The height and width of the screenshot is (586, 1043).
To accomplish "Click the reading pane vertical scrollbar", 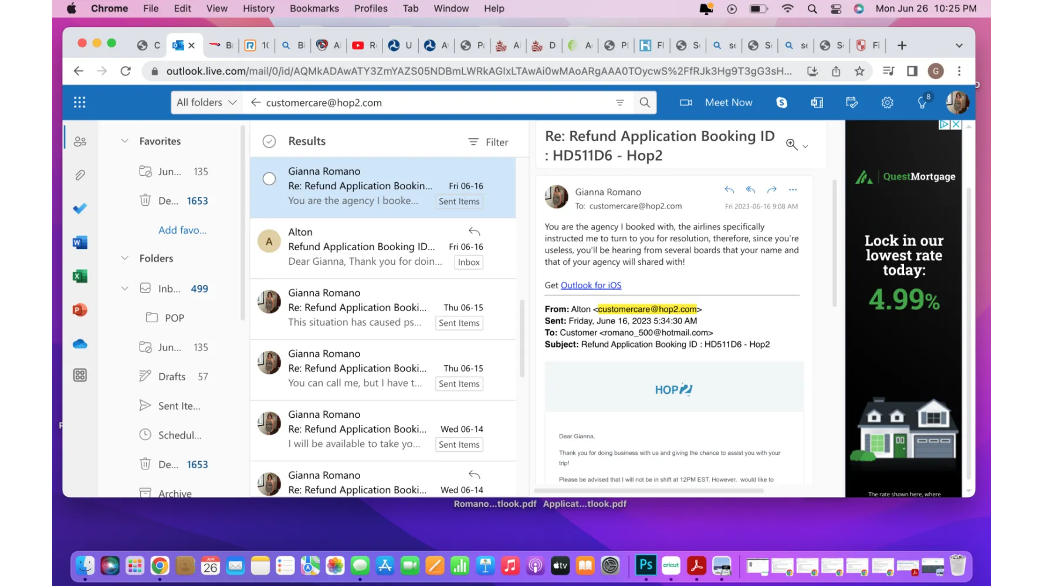I will click(x=834, y=243).
